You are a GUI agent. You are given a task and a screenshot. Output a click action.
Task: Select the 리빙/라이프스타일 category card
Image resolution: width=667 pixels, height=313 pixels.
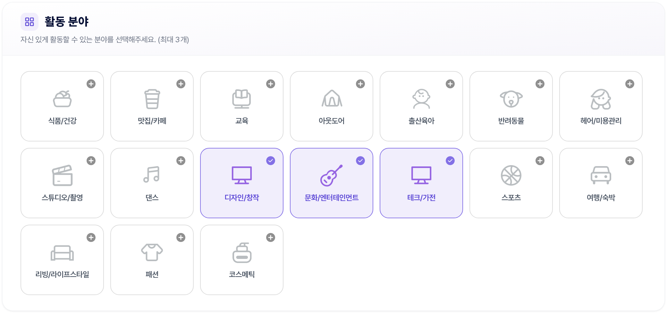pyautogui.click(x=62, y=260)
